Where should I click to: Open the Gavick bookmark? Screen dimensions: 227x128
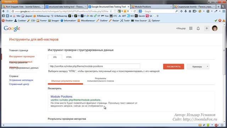point(140,16)
